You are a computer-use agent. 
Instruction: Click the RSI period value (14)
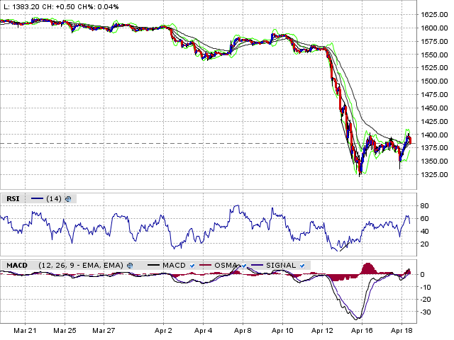(54, 199)
